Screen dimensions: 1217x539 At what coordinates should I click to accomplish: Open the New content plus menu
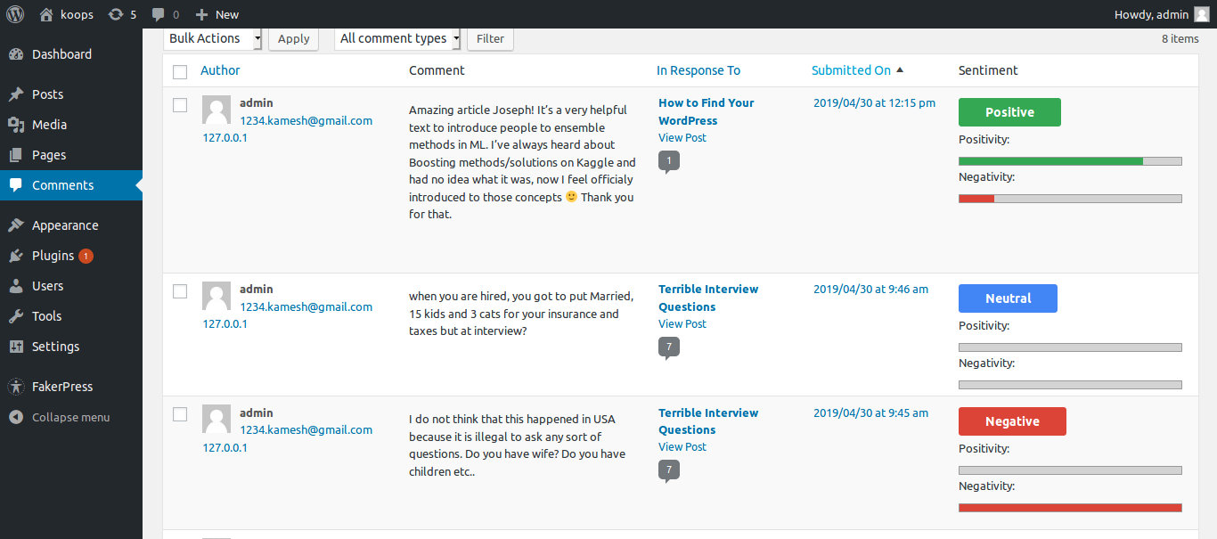tap(201, 14)
